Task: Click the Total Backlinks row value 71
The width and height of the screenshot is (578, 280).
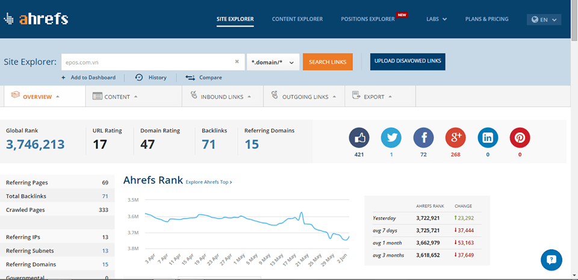Action: 105,196
